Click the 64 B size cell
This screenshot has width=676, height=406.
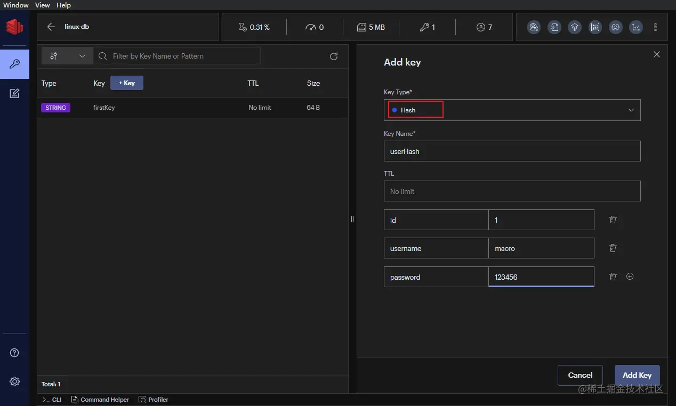(313, 108)
